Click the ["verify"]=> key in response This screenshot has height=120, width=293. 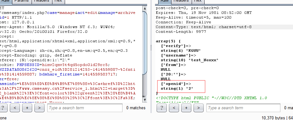tap(176, 46)
